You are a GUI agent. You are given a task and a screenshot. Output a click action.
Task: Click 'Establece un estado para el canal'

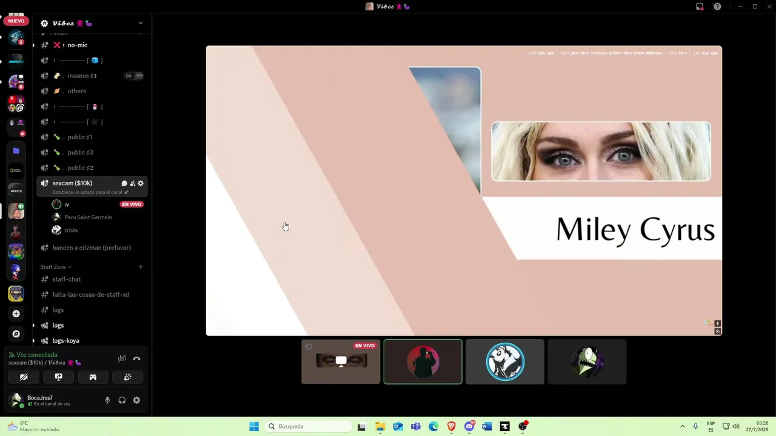[x=90, y=192]
